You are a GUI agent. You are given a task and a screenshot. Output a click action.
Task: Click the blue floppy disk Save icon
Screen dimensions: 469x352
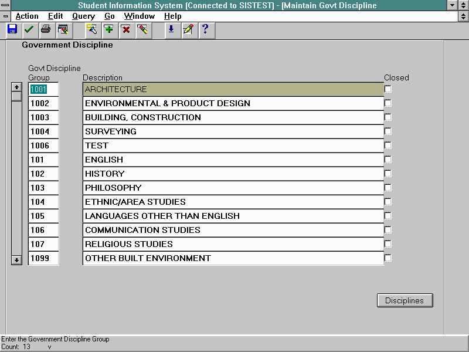tap(12, 29)
